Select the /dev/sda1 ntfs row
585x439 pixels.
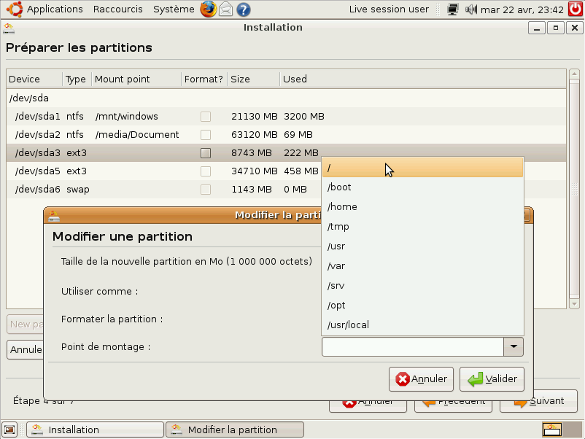286,117
